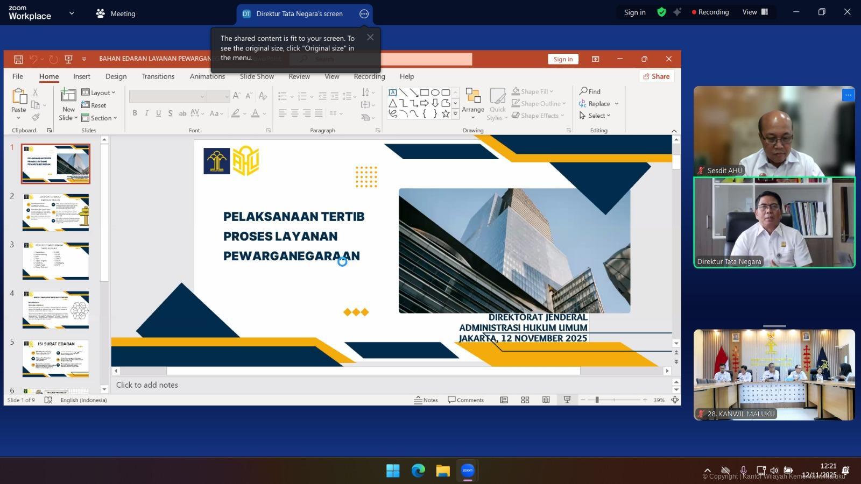Switch to Slide Sorter view icon
This screenshot has height=484, width=861.
pos(525,400)
